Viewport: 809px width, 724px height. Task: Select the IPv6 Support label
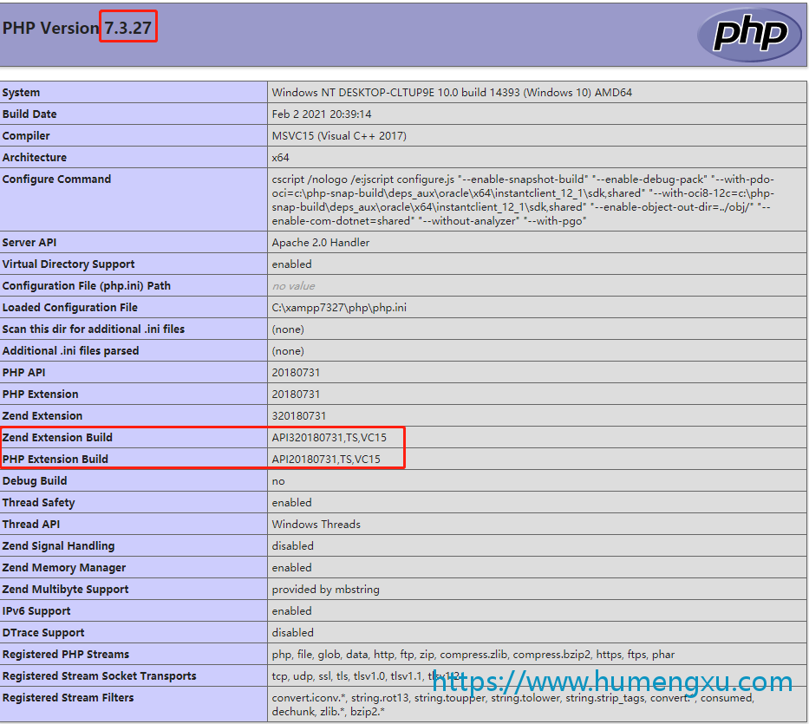tap(36, 610)
